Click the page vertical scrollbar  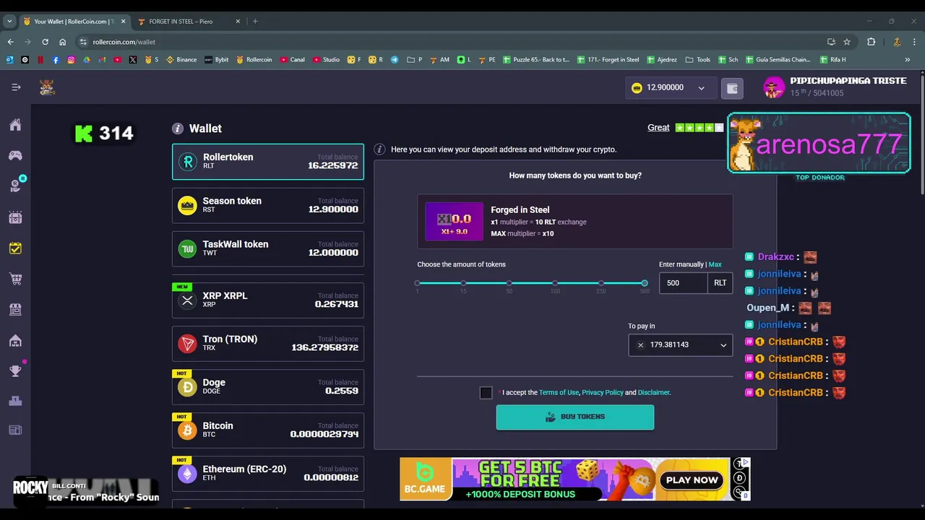[922, 134]
